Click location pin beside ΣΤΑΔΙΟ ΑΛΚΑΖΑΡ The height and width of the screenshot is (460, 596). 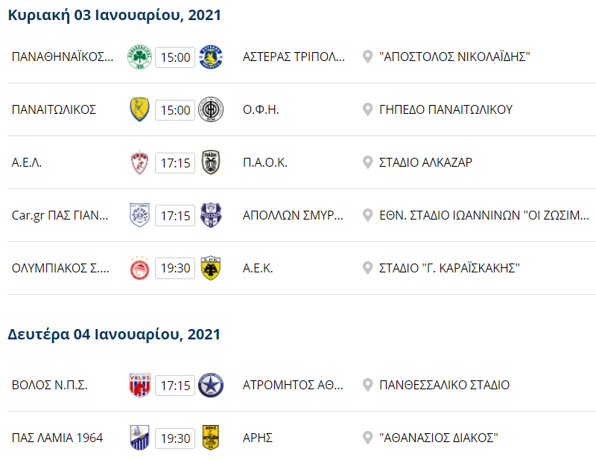(x=367, y=162)
